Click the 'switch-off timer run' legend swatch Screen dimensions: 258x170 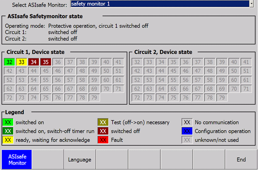click(x=8, y=131)
